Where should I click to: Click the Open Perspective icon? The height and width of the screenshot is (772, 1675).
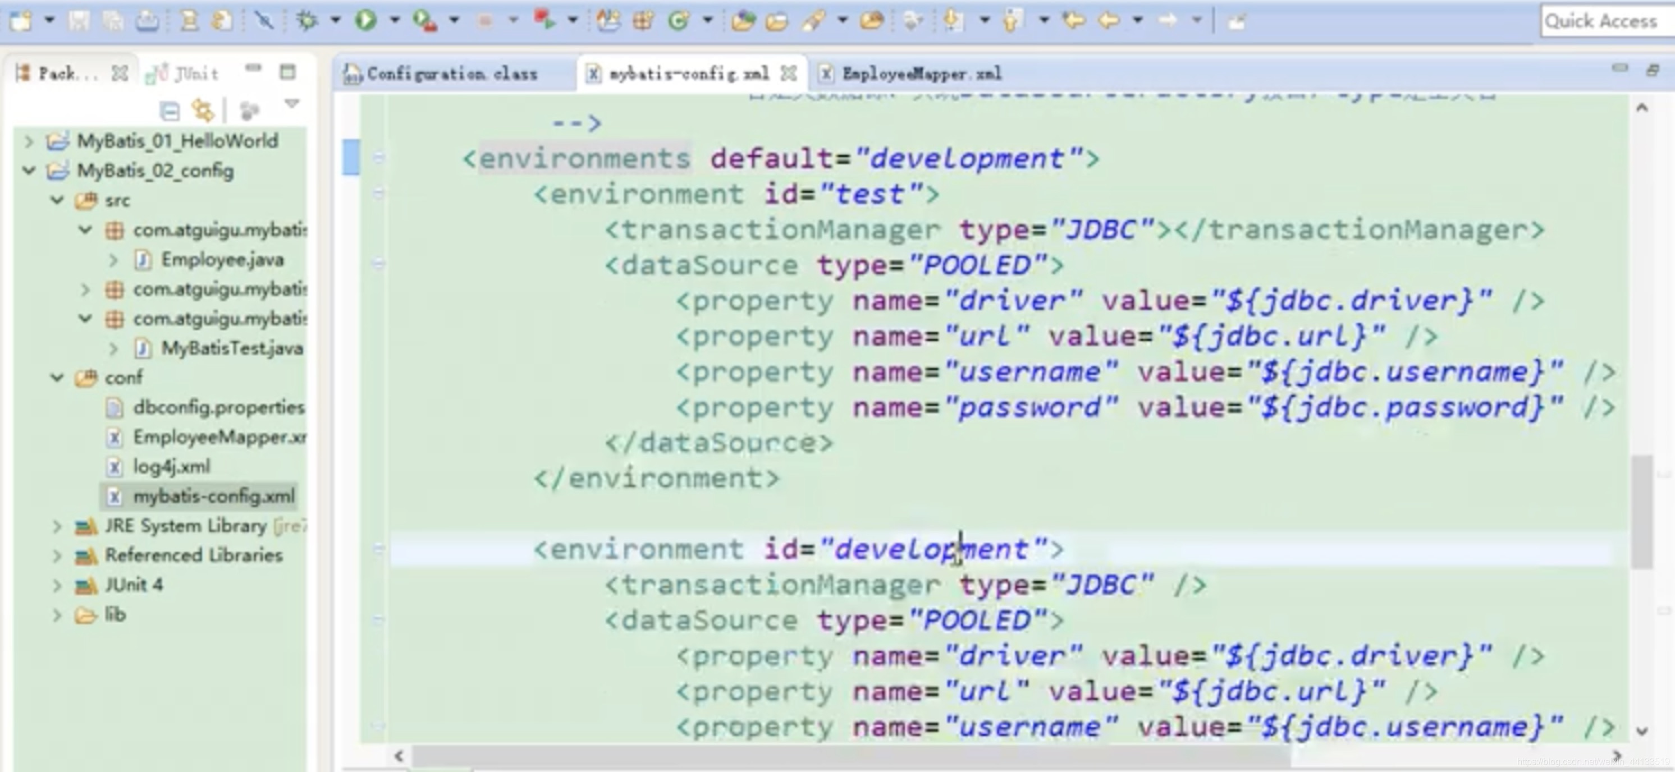click(x=1237, y=21)
